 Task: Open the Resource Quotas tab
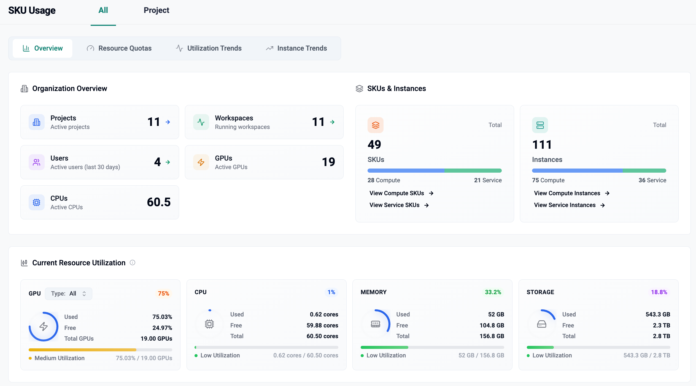[x=119, y=48]
